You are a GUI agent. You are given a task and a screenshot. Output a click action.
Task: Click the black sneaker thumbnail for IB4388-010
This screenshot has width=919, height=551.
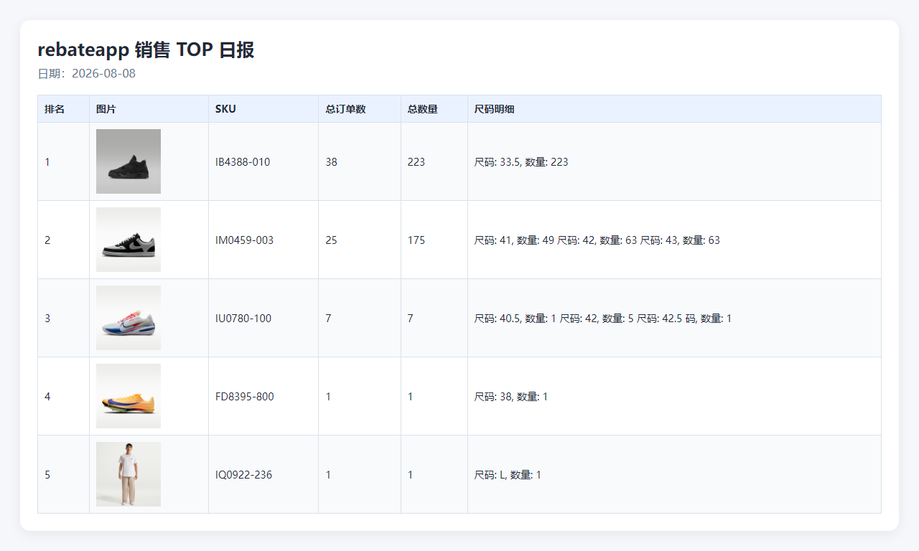(x=129, y=161)
